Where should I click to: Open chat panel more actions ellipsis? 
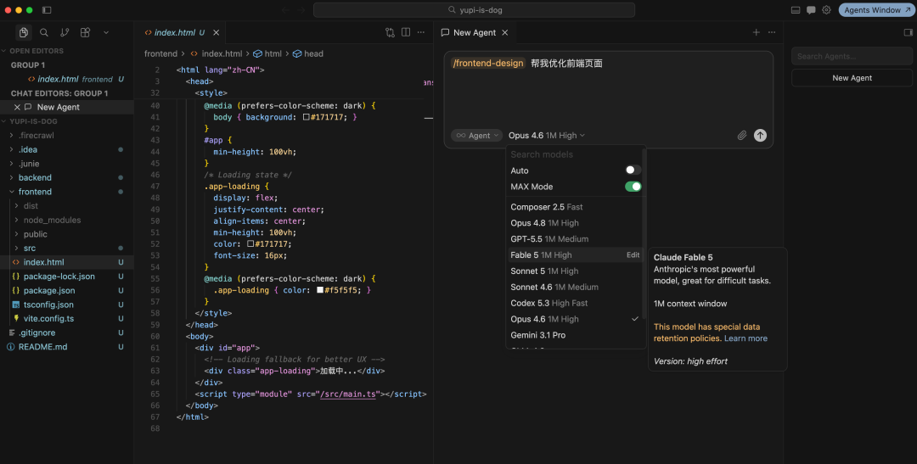click(x=772, y=33)
